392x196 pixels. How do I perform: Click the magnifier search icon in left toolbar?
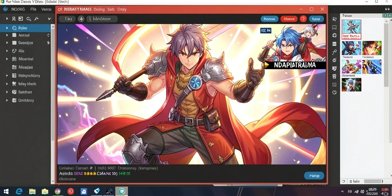pyautogui.click(x=29, y=19)
